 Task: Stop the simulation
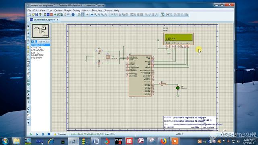(48, 134)
